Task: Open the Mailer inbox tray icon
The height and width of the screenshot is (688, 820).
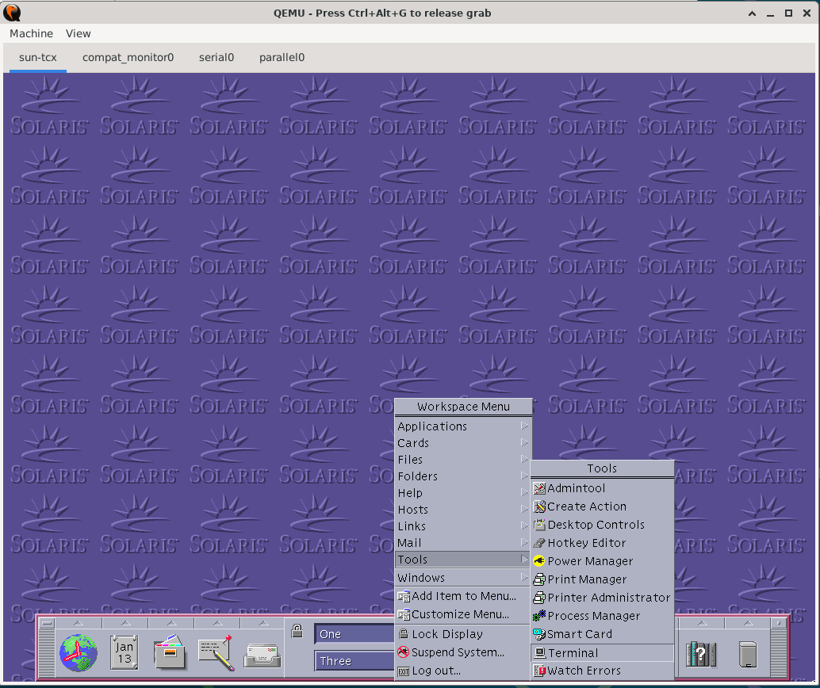Action: click(x=261, y=653)
